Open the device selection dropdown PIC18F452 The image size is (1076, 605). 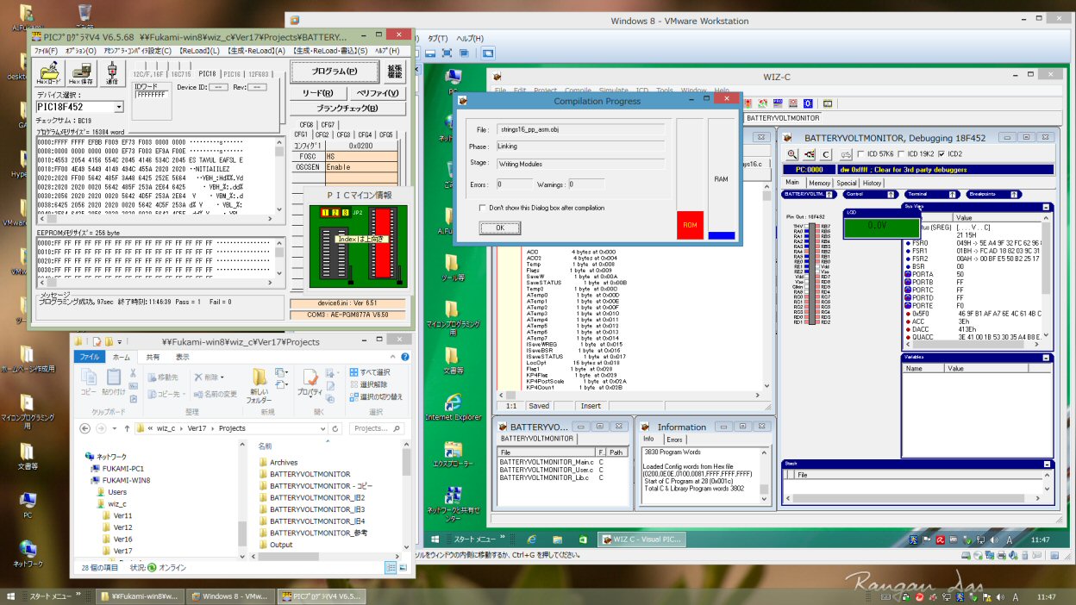click(x=119, y=107)
